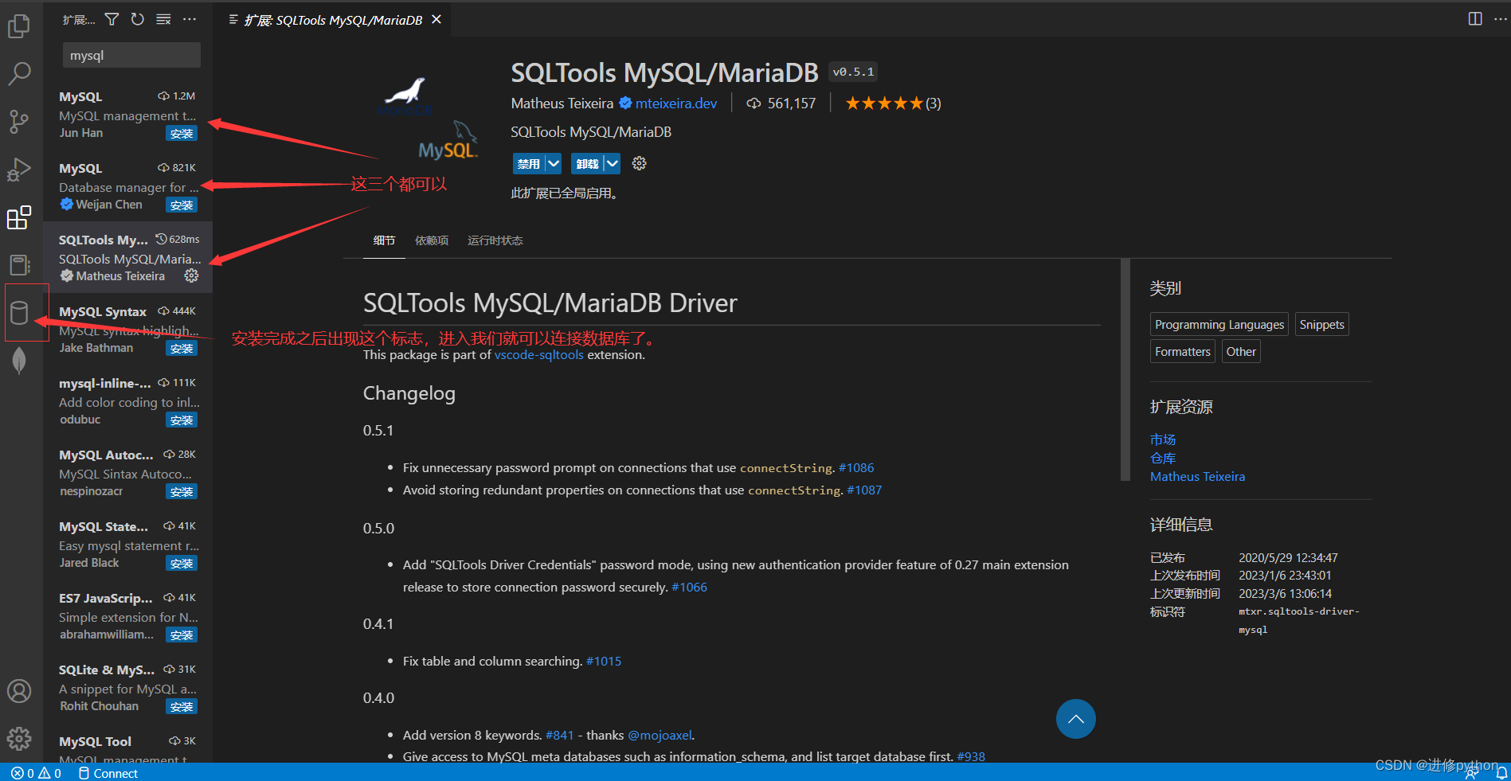Open Run and Debug view icon
This screenshot has width=1511, height=781.
click(19, 170)
